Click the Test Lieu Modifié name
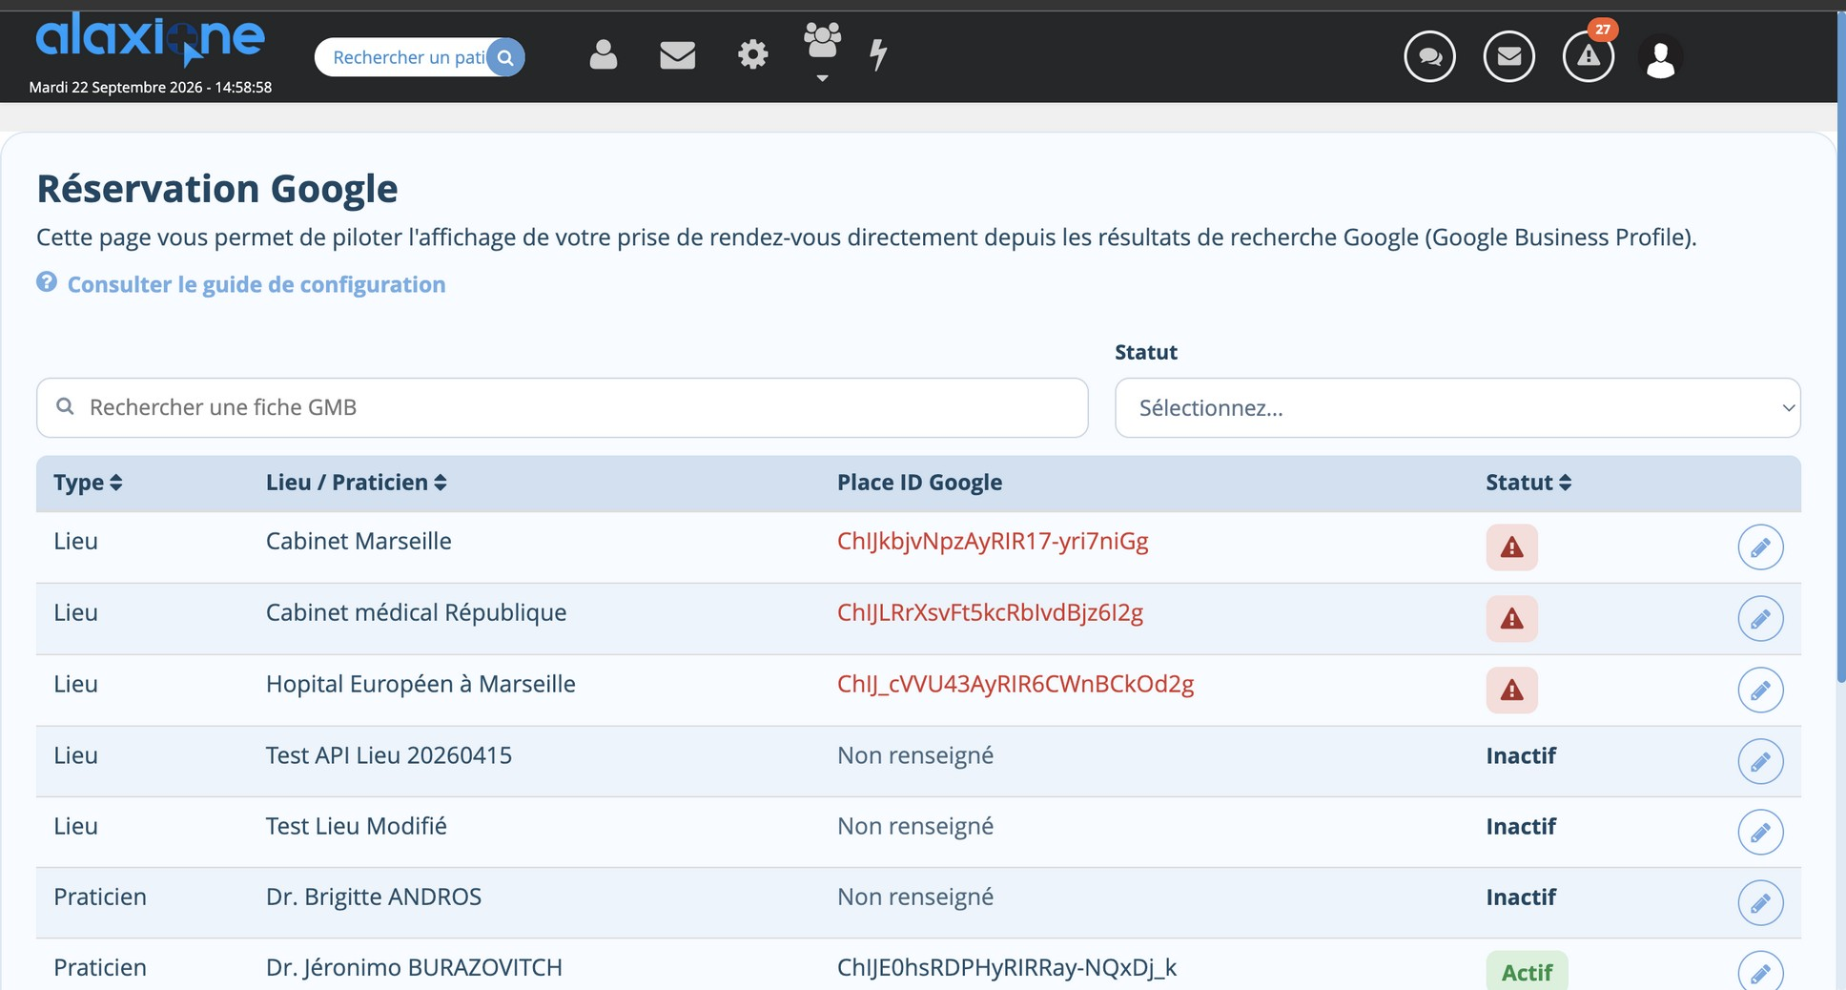The height and width of the screenshot is (990, 1846). pos(357,826)
